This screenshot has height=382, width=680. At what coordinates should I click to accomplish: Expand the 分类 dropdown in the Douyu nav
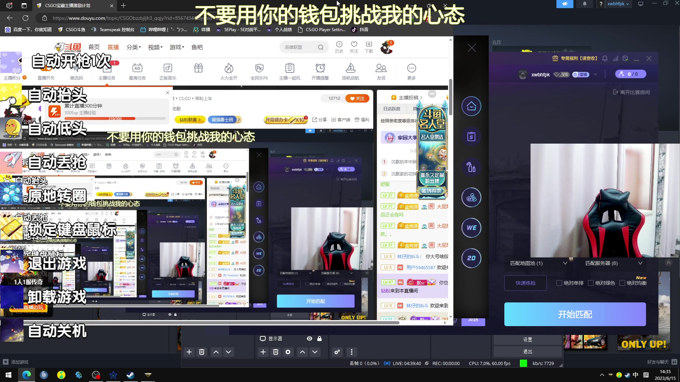[134, 47]
